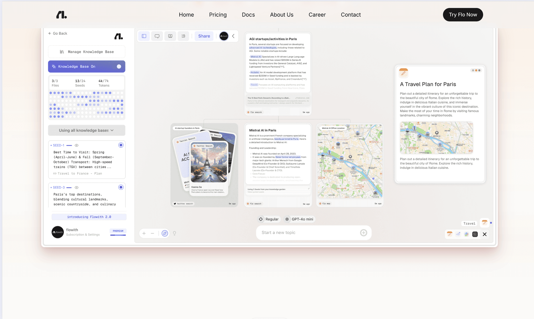This screenshot has width=534, height=319.
Task: Click the sparkle bar chart icon
Action: point(458,234)
